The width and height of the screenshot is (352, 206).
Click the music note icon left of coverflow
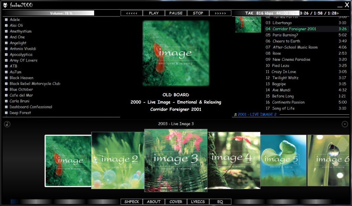[x=7, y=124]
